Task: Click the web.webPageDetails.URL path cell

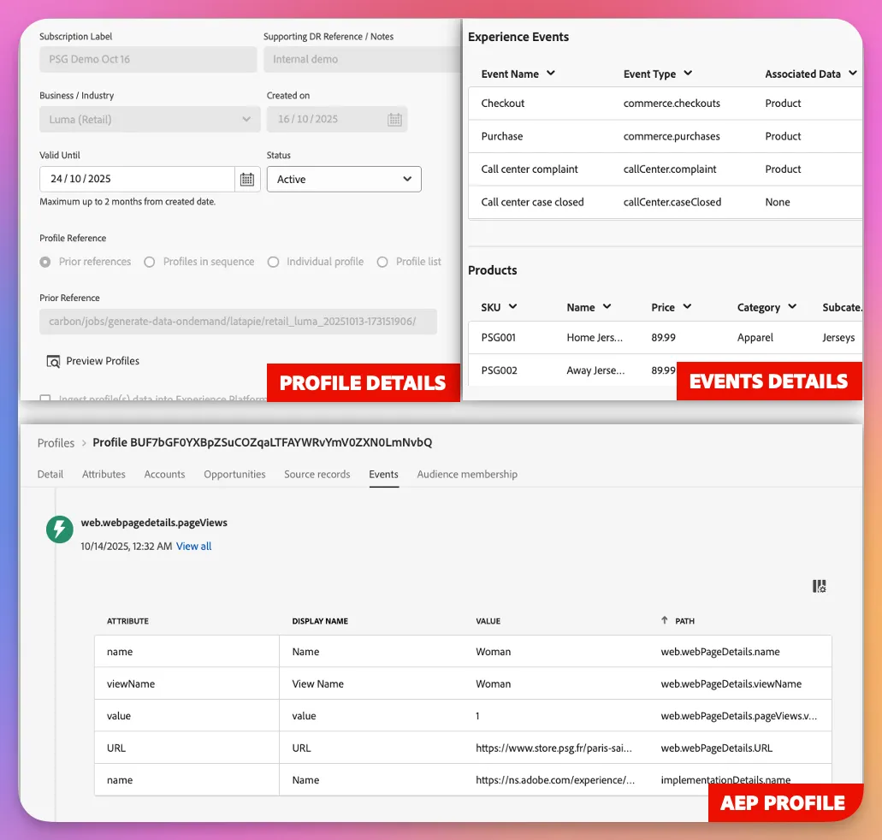Action: tap(717, 748)
